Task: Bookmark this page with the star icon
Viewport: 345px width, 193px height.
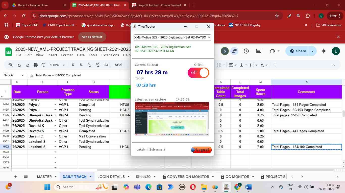Action: (277, 16)
